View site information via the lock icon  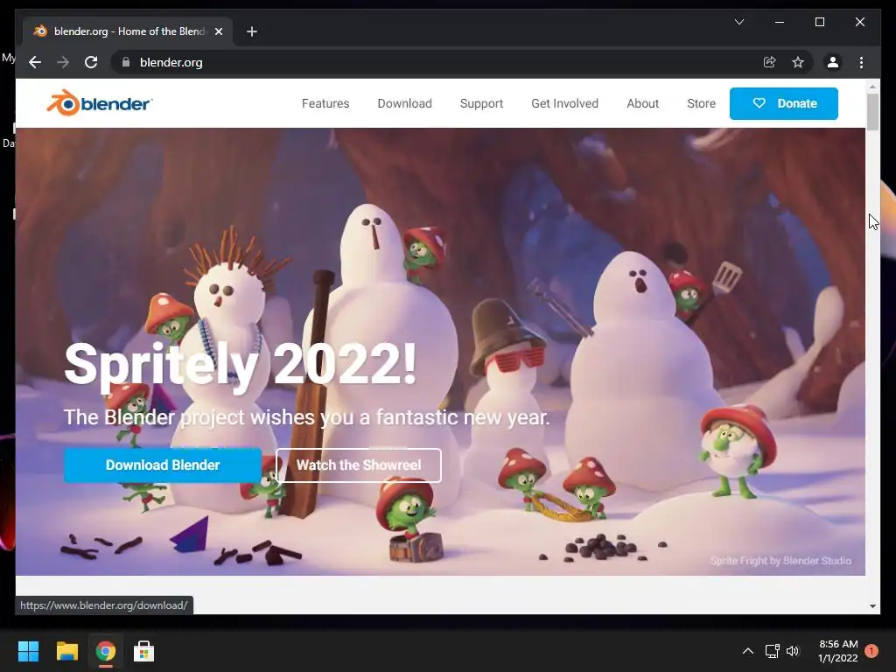pos(126,62)
